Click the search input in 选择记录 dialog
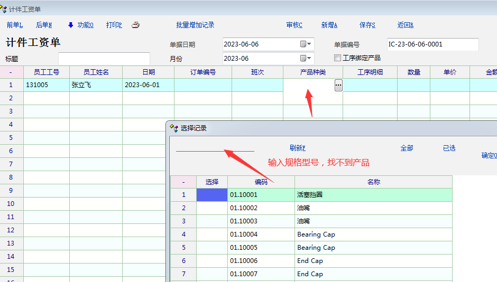Viewport: 497px width, 282px height. [215, 147]
